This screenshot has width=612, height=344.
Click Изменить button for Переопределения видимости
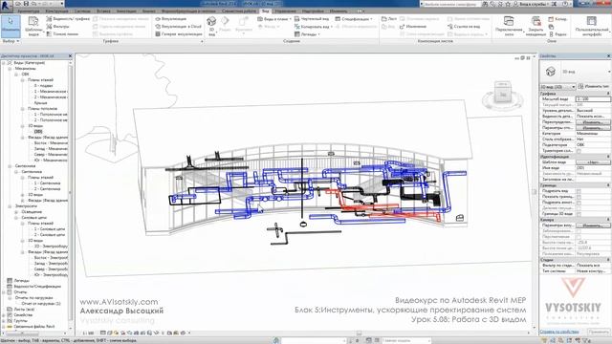593,122
